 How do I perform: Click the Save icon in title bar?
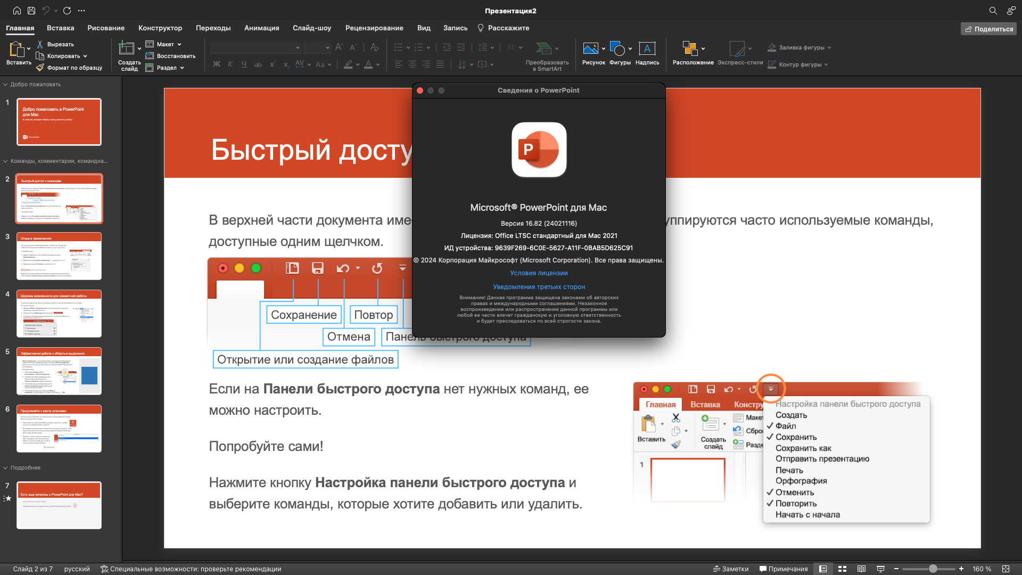coord(31,11)
